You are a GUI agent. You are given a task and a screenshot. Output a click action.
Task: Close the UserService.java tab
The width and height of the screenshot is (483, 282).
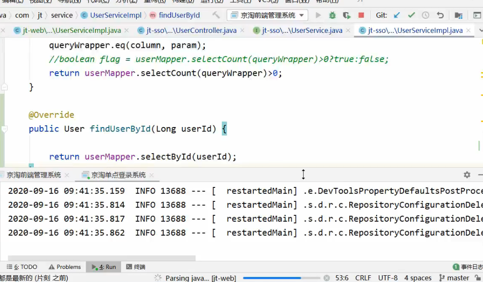click(x=348, y=31)
